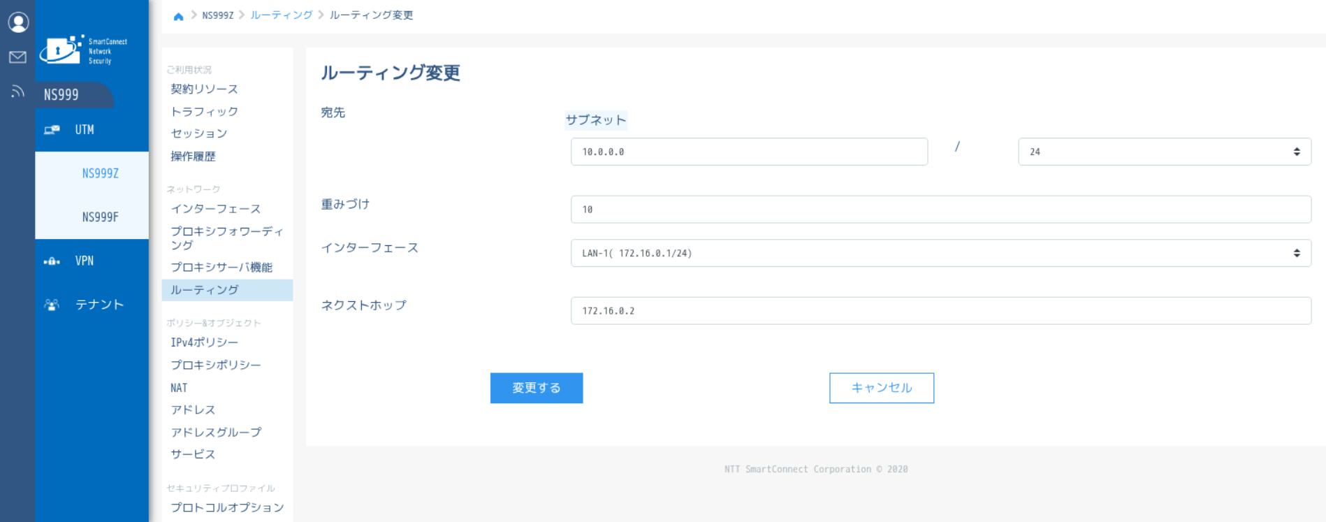Click the RSS feed icon
1326x522 pixels.
click(x=17, y=91)
